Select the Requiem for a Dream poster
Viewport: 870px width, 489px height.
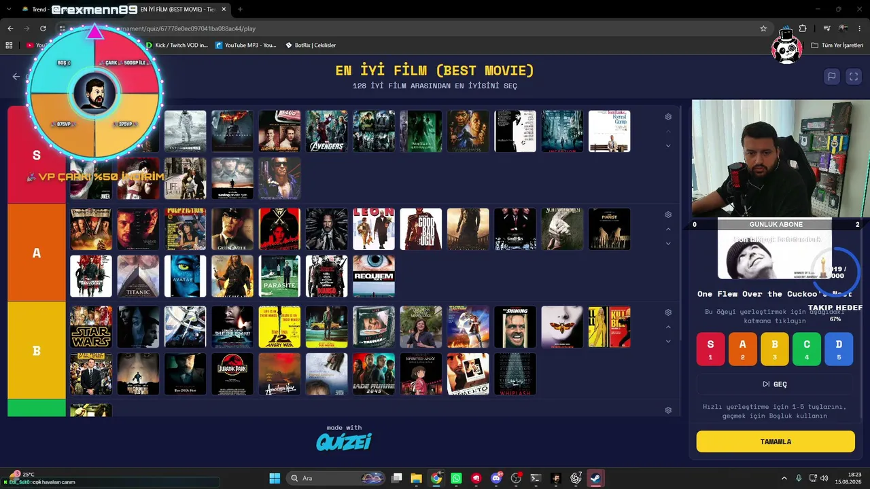374,276
